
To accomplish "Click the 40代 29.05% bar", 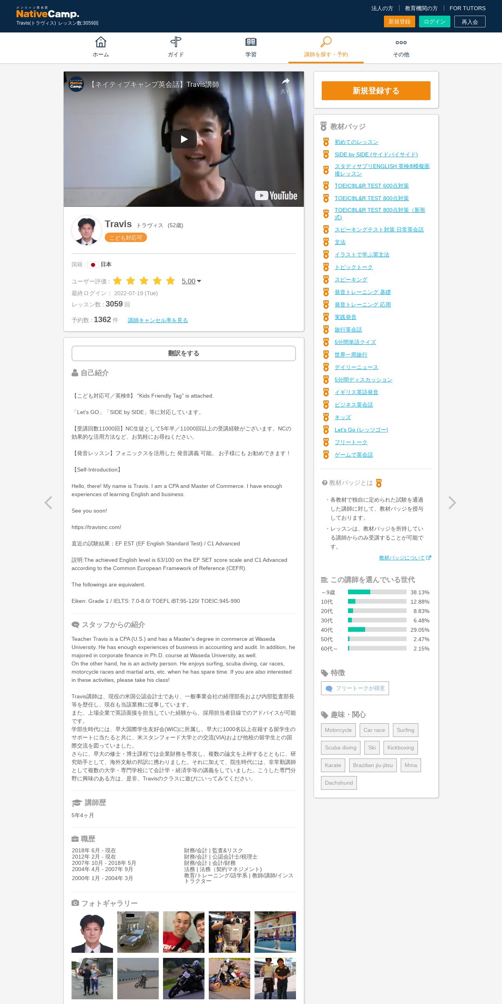I will pyautogui.click(x=377, y=629).
